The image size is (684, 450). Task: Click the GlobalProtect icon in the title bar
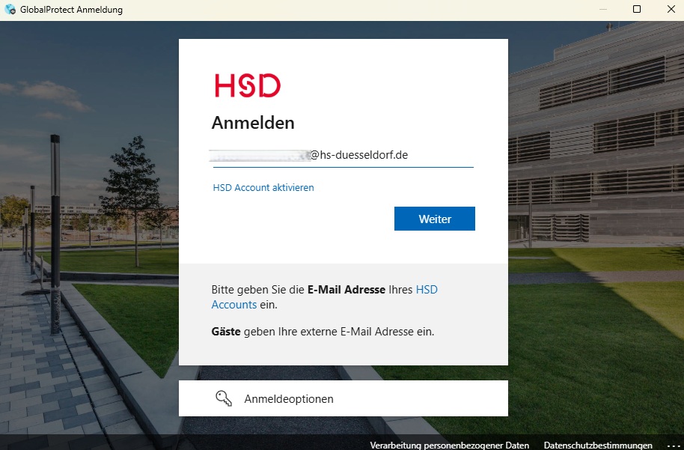click(x=10, y=10)
